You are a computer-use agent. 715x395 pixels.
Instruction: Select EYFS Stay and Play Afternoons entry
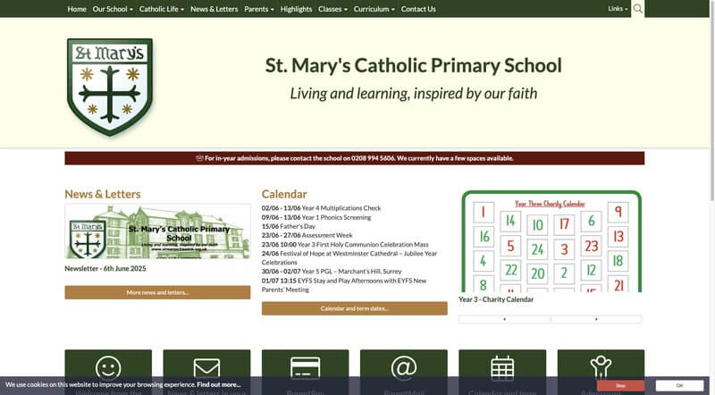[x=344, y=285]
